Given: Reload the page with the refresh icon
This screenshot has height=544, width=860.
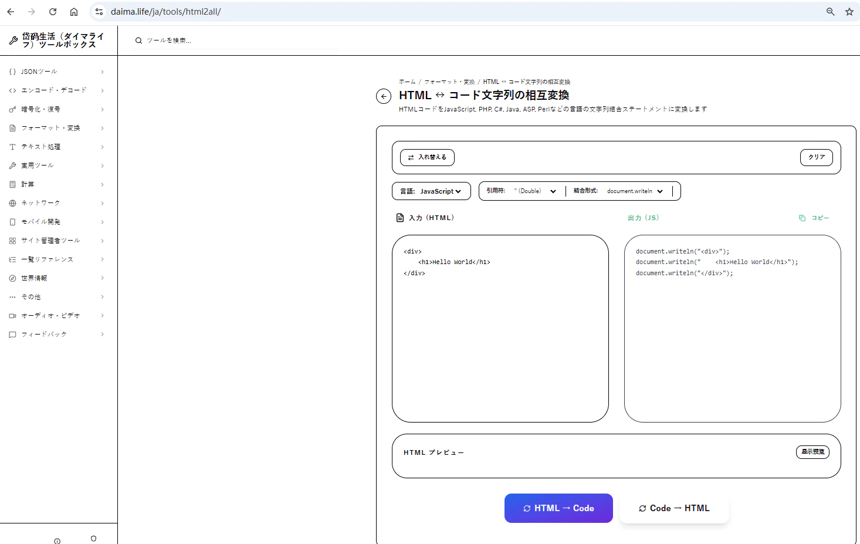Looking at the screenshot, I should pos(53,12).
